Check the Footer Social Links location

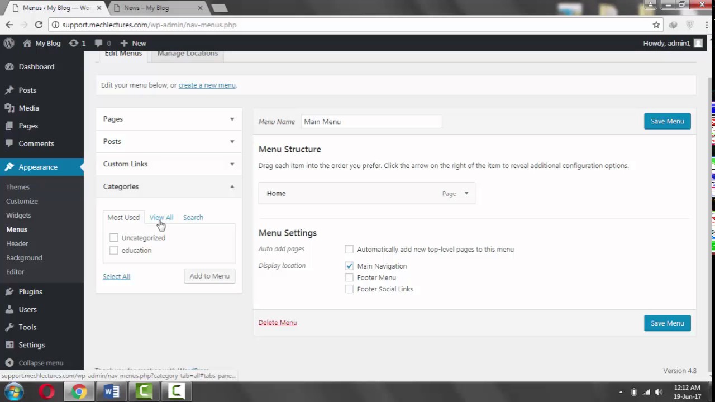click(x=349, y=289)
